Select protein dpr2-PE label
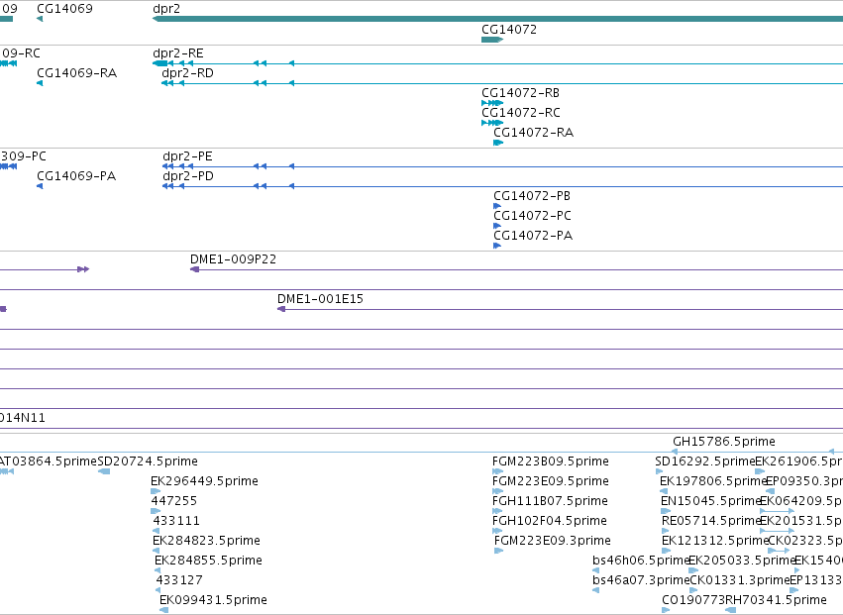 tap(187, 156)
